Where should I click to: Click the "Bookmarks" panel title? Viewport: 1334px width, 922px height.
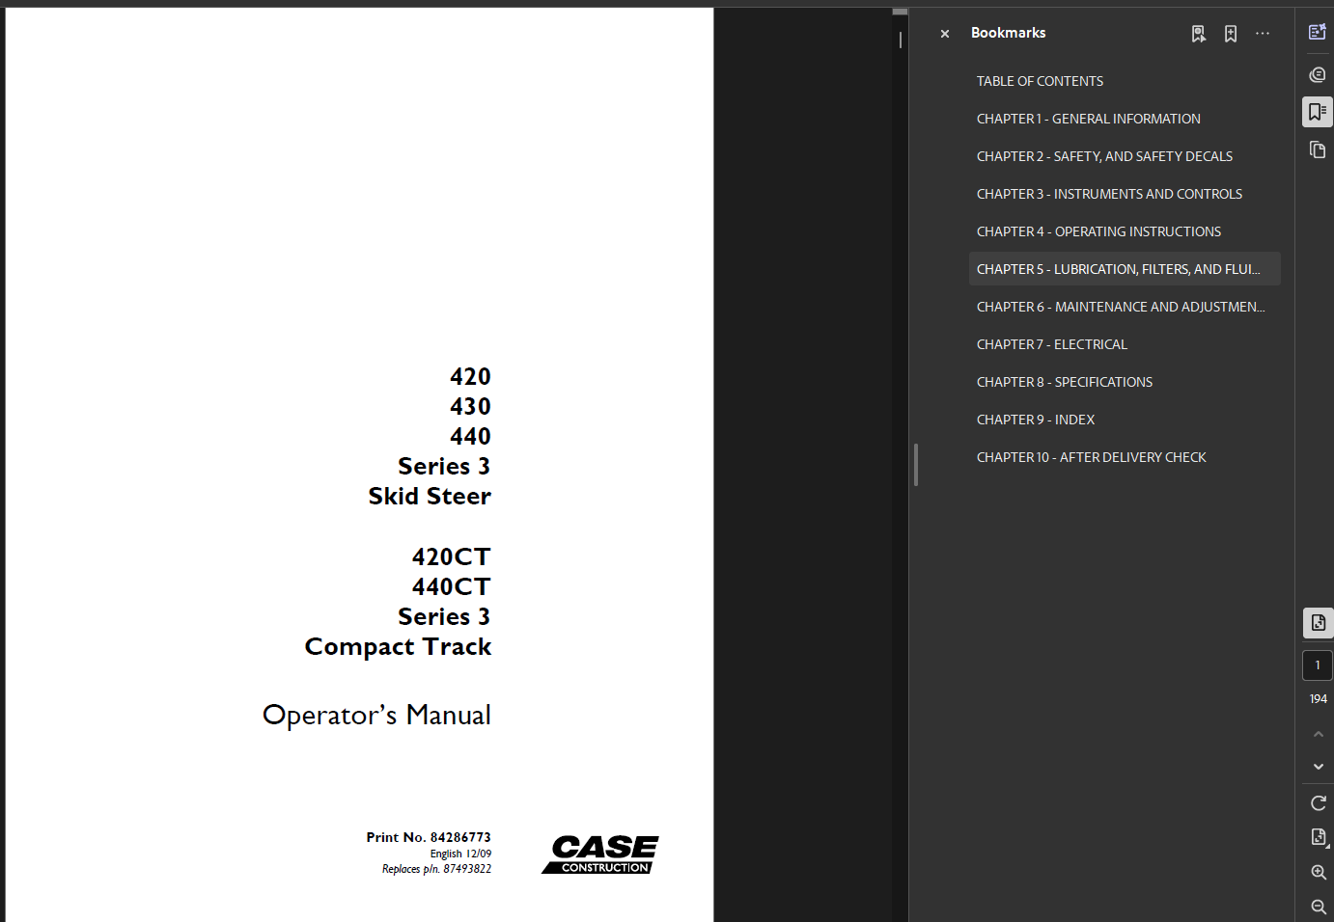click(1008, 33)
